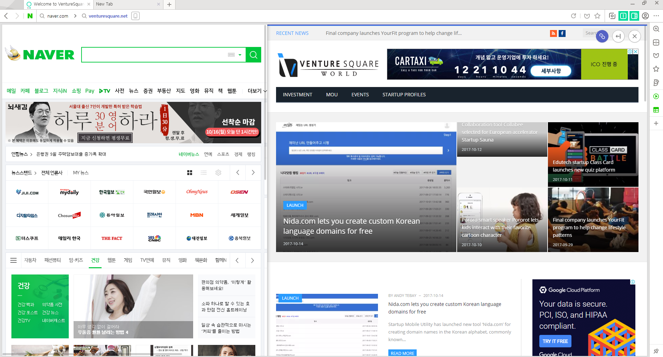Click the READ MORE button
The width and height of the screenshot is (663, 357).
[x=402, y=353]
